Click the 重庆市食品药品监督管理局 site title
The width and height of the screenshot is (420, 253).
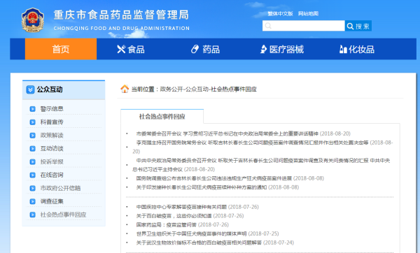(x=121, y=15)
